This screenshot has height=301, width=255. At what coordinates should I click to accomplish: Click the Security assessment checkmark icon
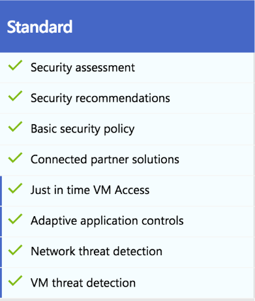coord(15,65)
